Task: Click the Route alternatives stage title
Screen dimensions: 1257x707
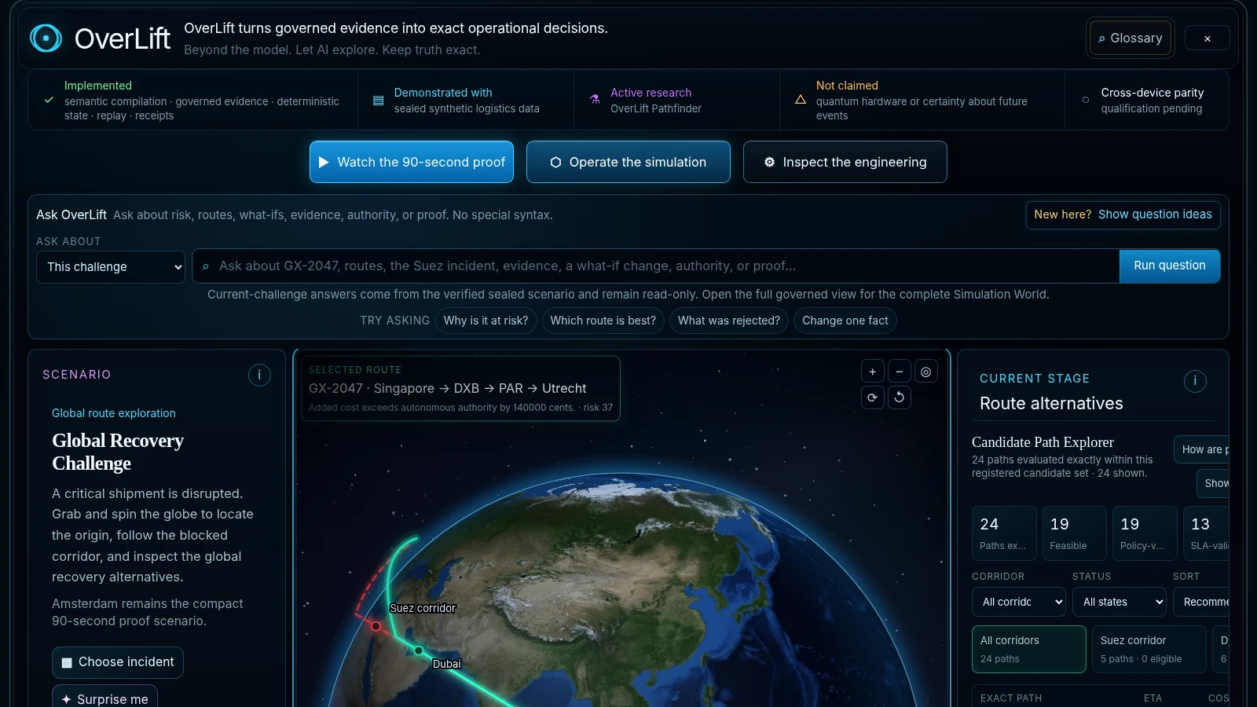Action: pyautogui.click(x=1051, y=403)
